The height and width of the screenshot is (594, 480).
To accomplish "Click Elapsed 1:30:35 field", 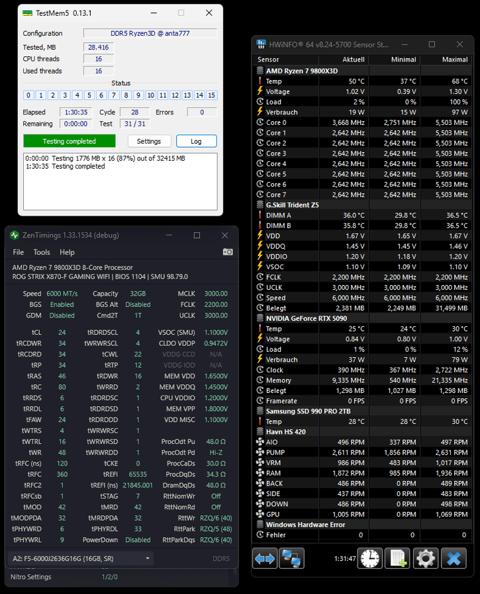I will click(x=76, y=112).
